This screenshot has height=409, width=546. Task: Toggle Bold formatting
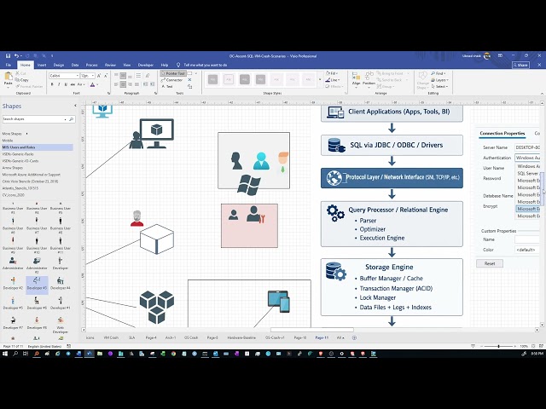(x=52, y=84)
